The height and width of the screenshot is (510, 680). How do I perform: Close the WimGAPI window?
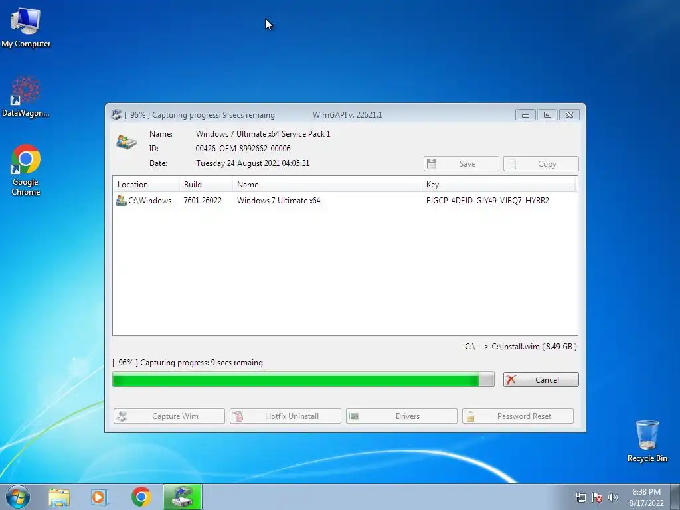569,114
